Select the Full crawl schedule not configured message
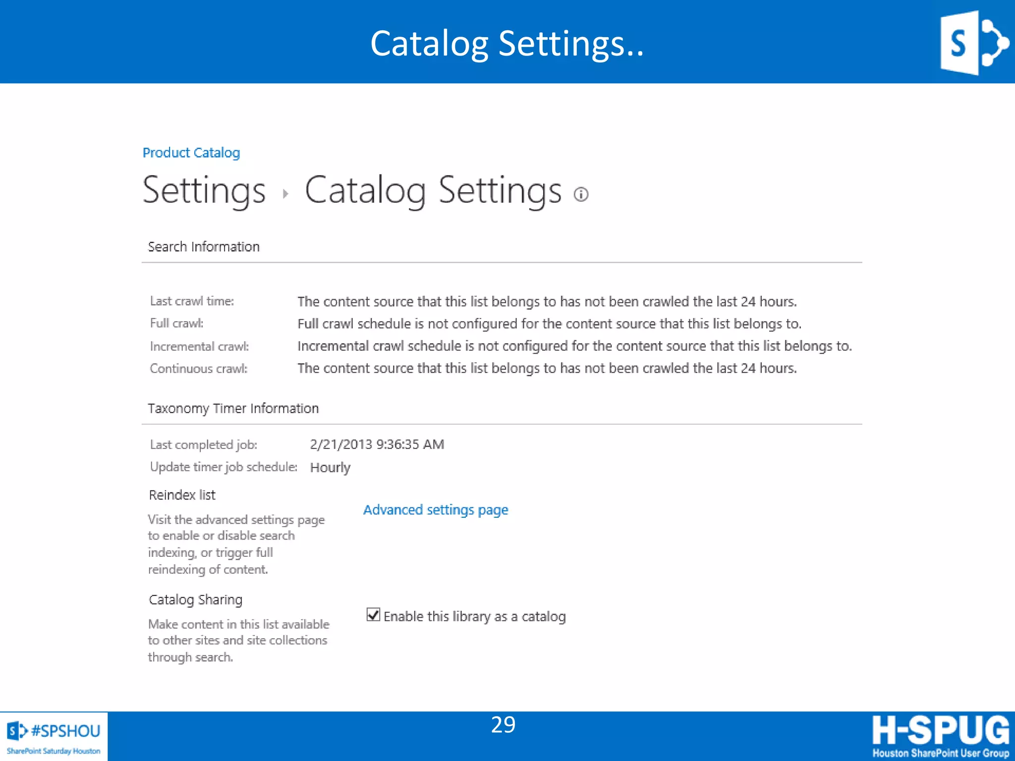The height and width of the screenshot is (761, 1015). pos(549,324)
